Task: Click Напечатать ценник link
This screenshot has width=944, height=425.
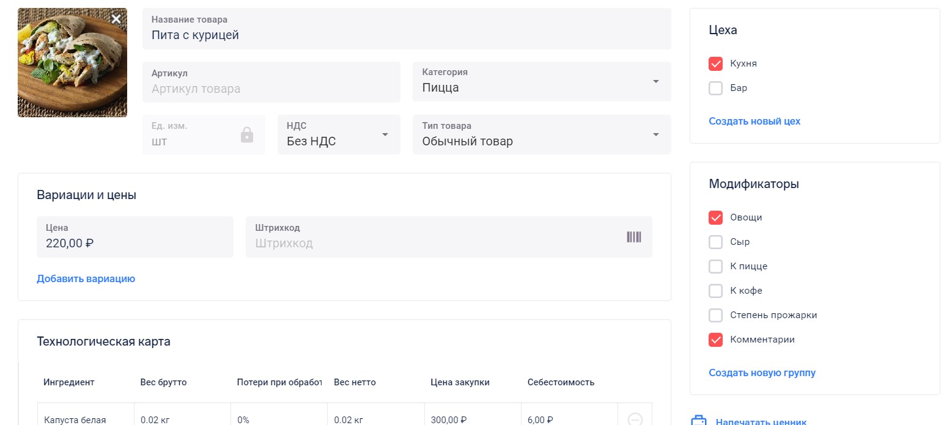Action: (x=761, y=421)
